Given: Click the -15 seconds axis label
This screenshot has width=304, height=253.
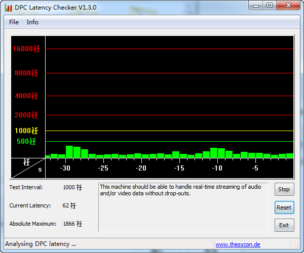Looking at the screenshot, I should 179,168.
